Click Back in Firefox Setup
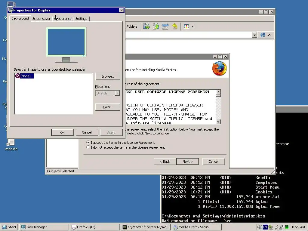 (165, 162)
